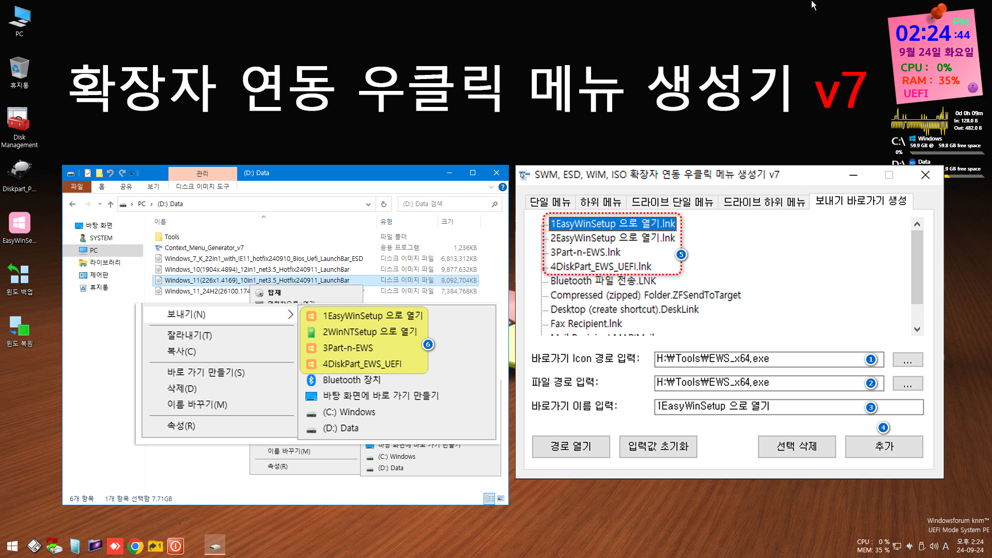Click the 바로가기 Icon 경로 input field
This screenshot has height=558, width=992.
(769, 359)
